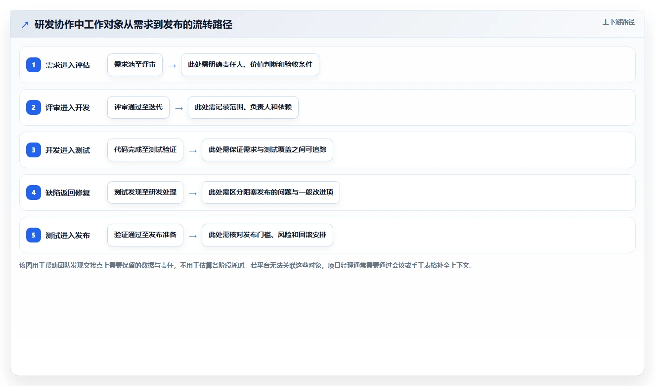
Task: Click the 此处需核对发布门槛、风险和回滚安排 box
Action: click(x=267, y=235)
